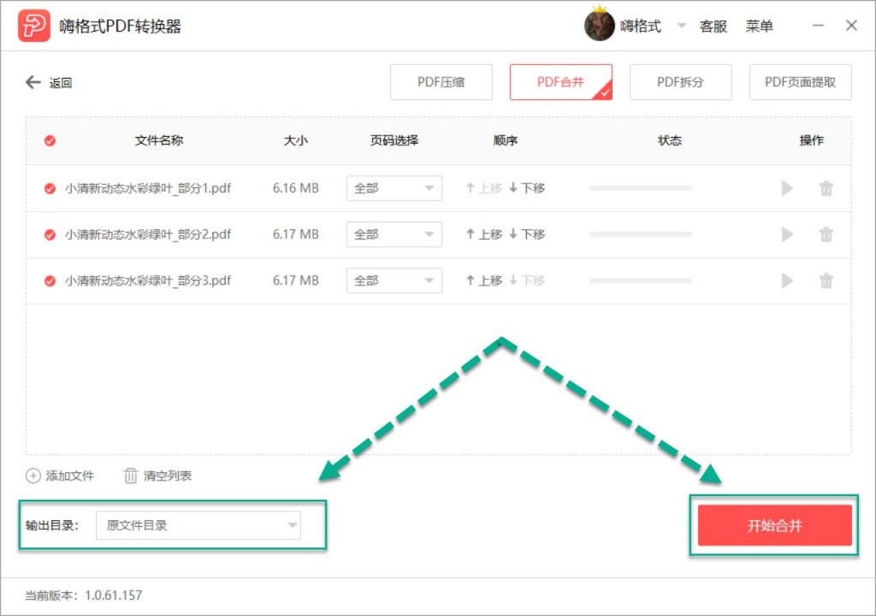Image resolution: width=876 pixels, height=616 pixels.
Task: Click the 嗨格式PDF转换器 logo icon
Action: [x=33, y=26]
